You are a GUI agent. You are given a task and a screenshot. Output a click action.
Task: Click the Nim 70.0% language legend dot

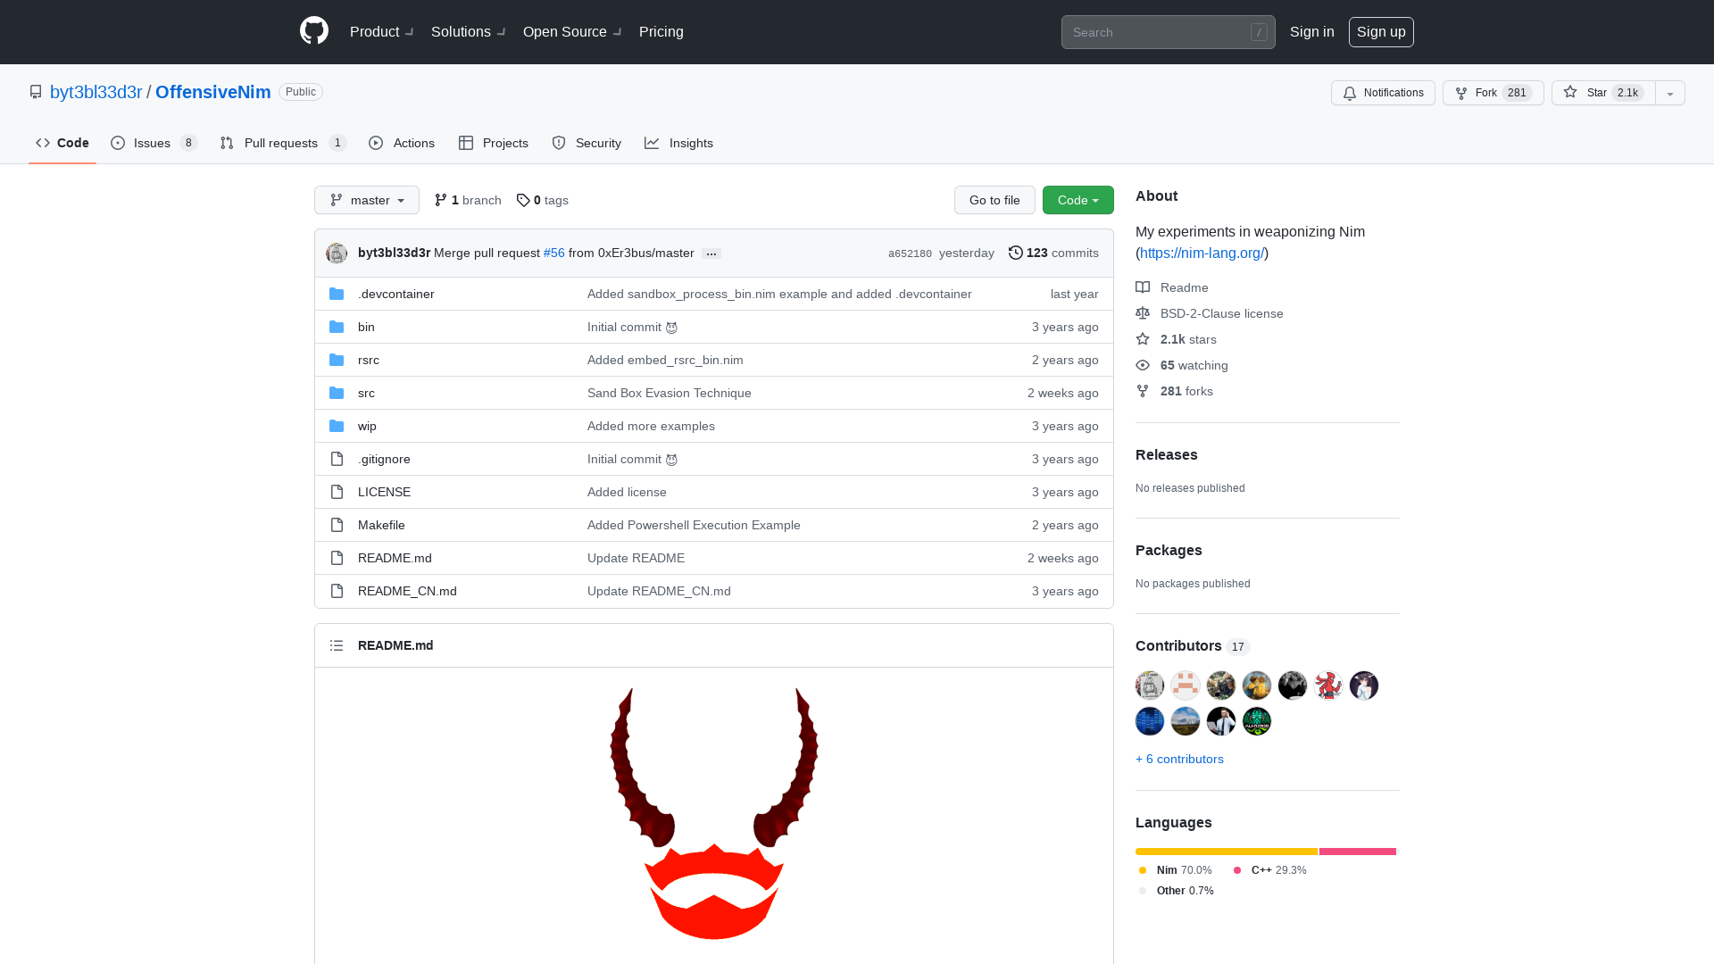click(x=1143, y=870)
